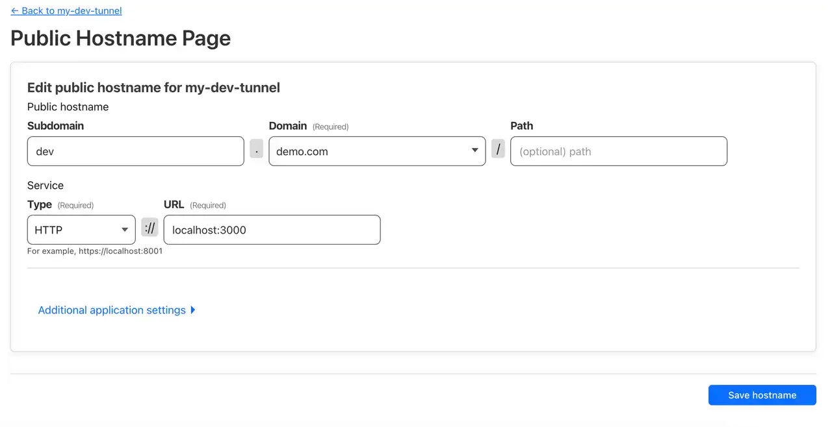Click the Edit public hostname heading
This screenshot has height=427, width=832.
point(153,87)
